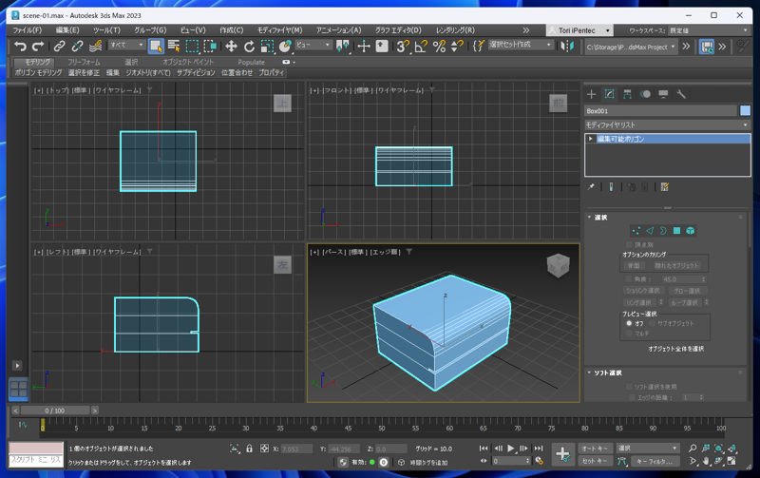Activate the Select and Rotate tool
The image size is (760, 478).
tap(249, 47)
